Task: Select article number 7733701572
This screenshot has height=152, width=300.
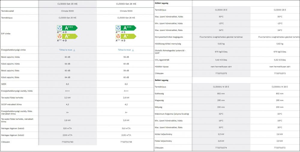Action: coord(280,148)
